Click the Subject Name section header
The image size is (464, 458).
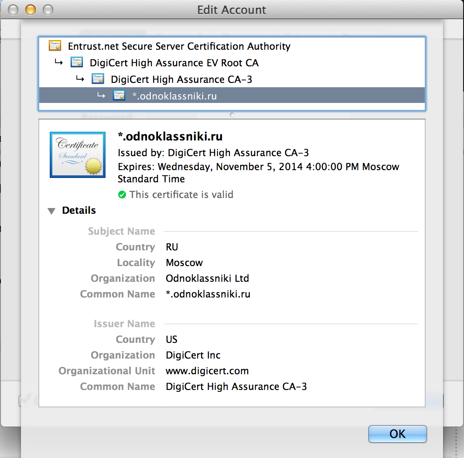click(x=121, y=231)
